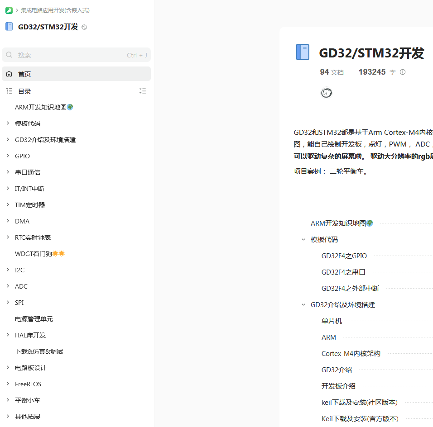
Task: Select the HAL库开发 label in sidebar
Action: pyautogui.click(x=30, y=335)
